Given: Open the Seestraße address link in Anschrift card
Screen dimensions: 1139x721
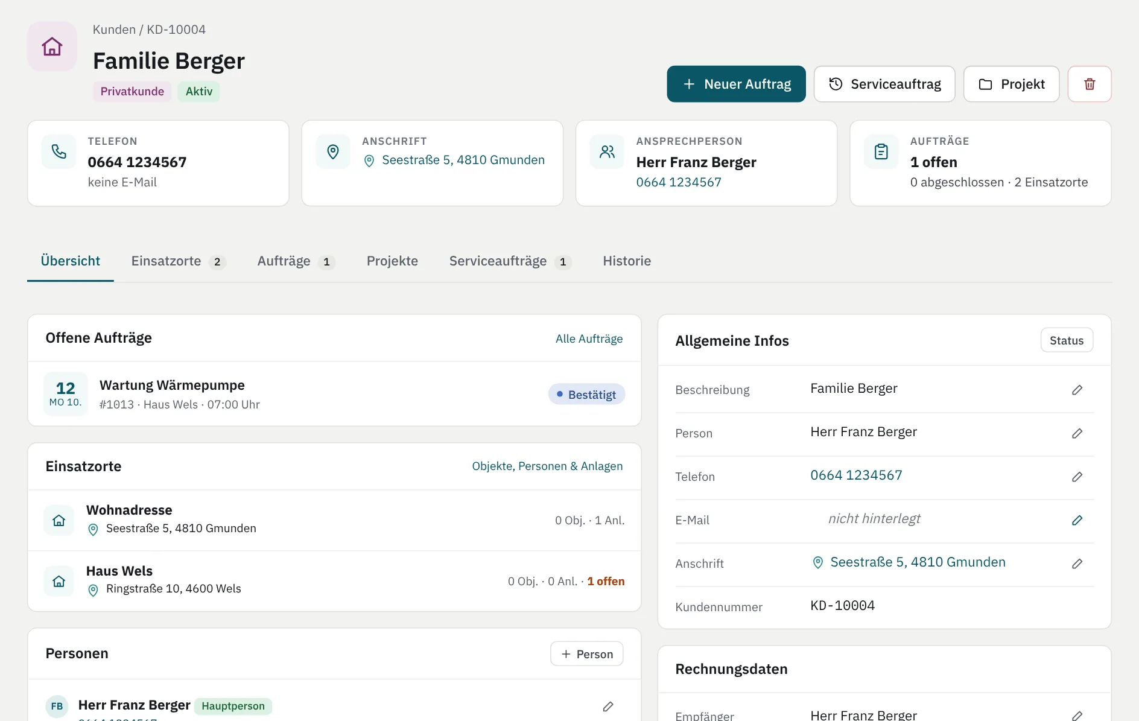Looking at the screenshot, I should click(454, 160).
